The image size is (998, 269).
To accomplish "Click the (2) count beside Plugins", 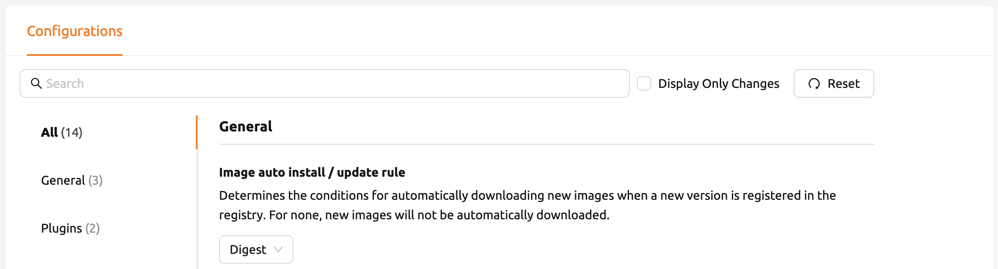I will click(x=93, y=228).
